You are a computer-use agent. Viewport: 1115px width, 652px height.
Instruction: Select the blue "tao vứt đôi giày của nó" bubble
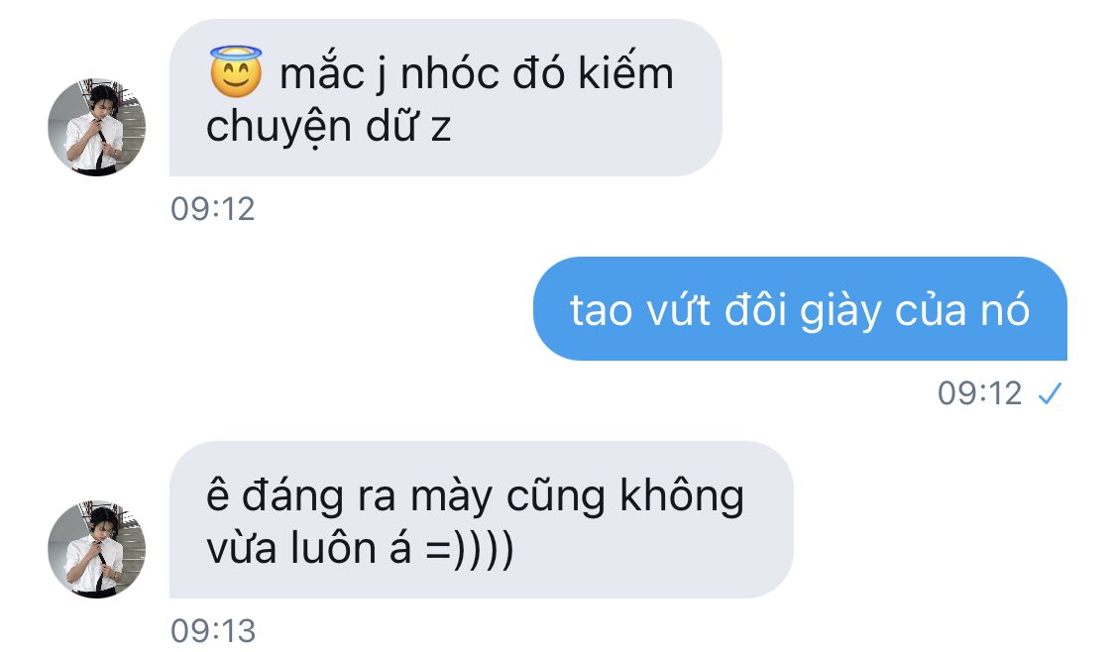(800, 308)
